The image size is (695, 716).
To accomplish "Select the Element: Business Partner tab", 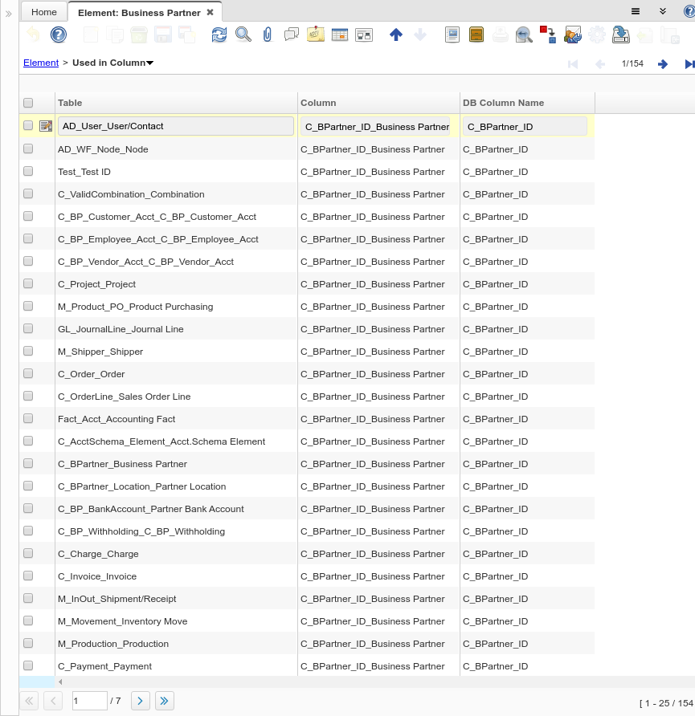I will click(138, 13).
